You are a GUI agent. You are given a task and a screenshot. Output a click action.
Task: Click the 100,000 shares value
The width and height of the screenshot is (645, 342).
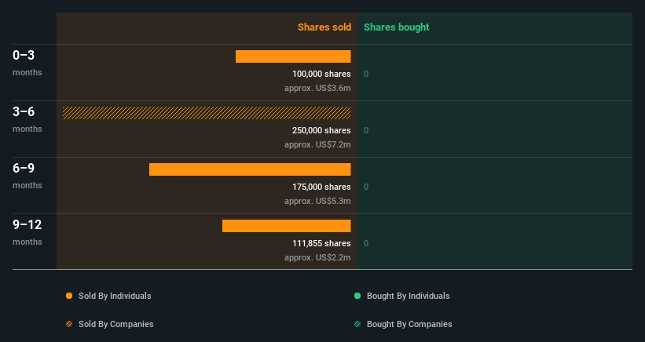tap(321, 74)
